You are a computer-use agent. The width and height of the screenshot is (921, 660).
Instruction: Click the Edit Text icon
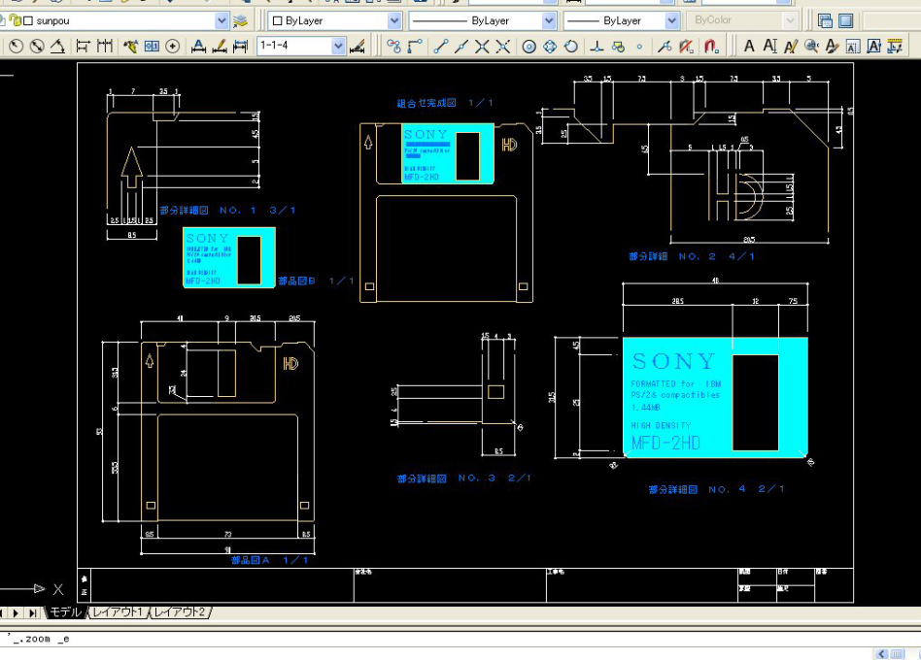click(791, 46)
